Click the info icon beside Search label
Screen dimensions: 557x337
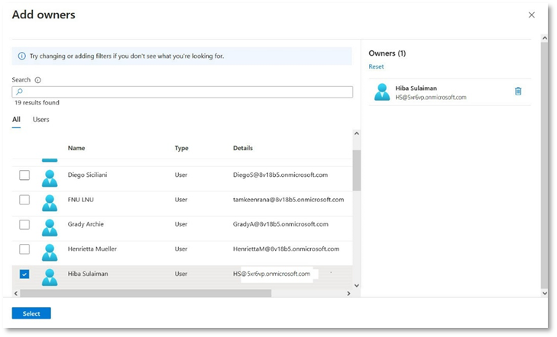tap(38, 80)
